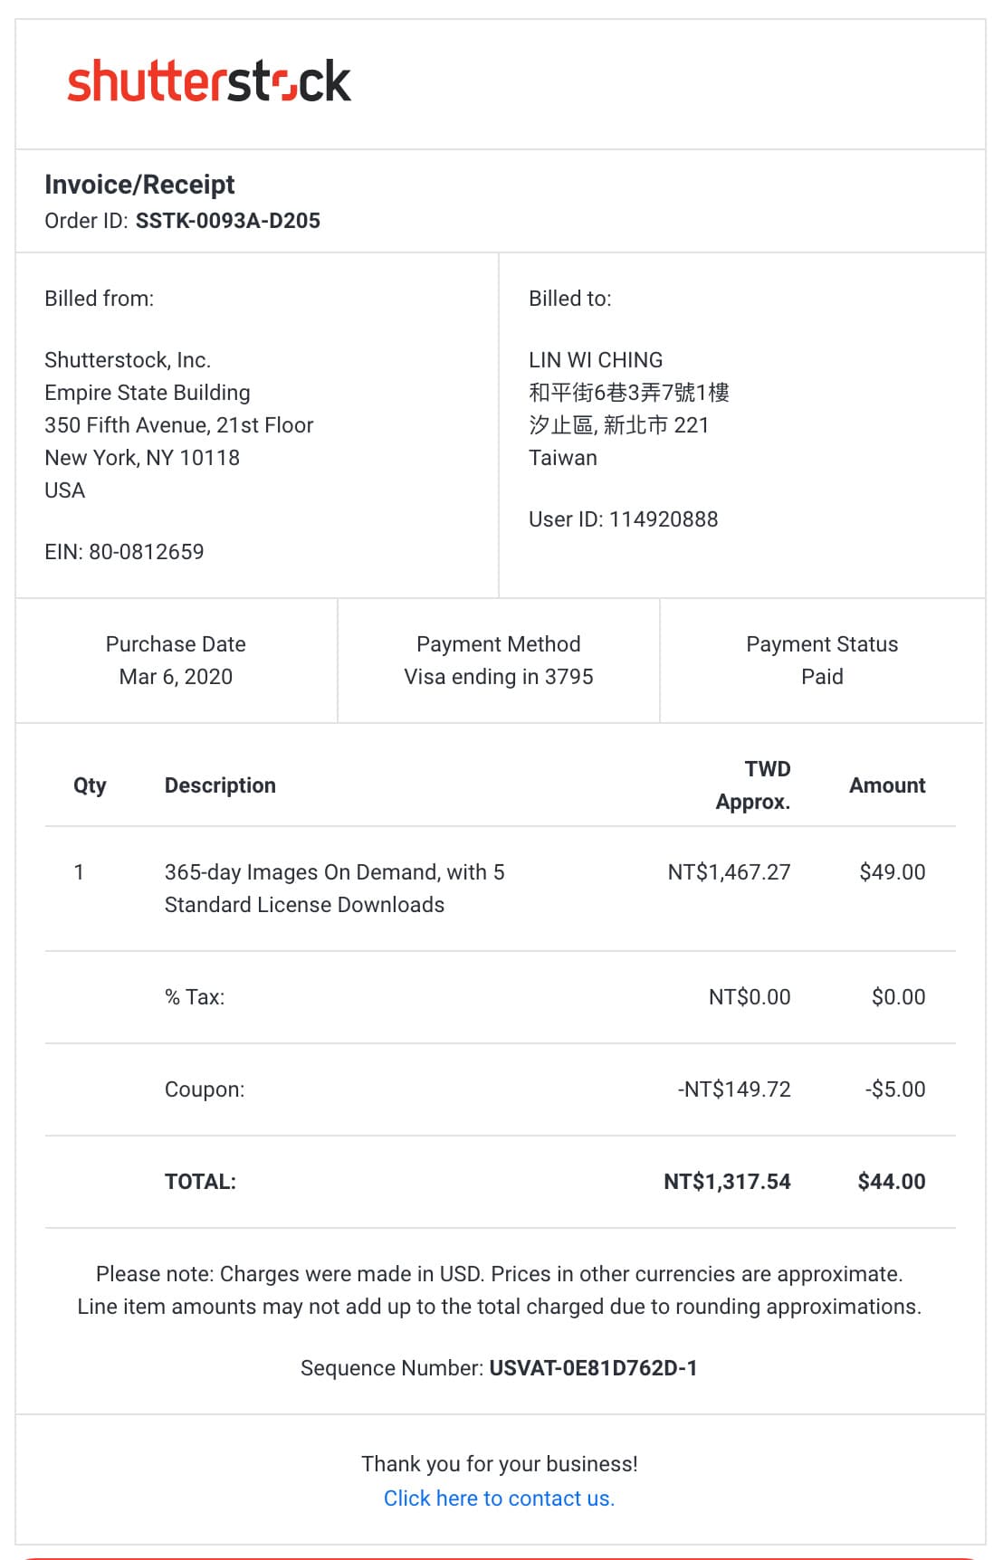Click the Shutterstock logo

209,81
